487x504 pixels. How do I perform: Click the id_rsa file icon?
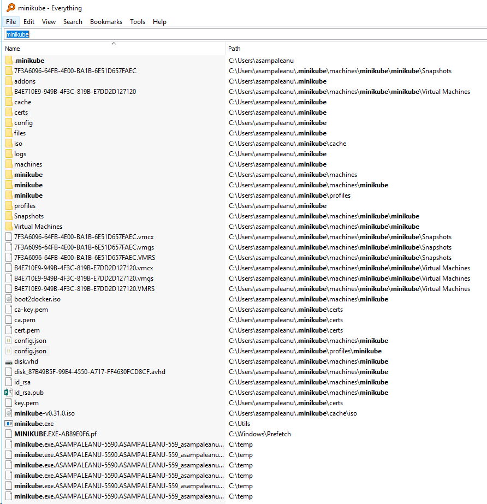[x=9, y=382]
